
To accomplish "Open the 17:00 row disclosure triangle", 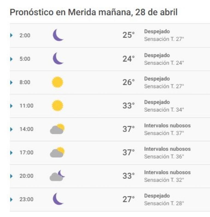I will [x=11, y=152].
